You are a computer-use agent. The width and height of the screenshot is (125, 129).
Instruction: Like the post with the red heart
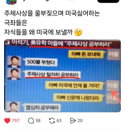click(x=7, y=120)
